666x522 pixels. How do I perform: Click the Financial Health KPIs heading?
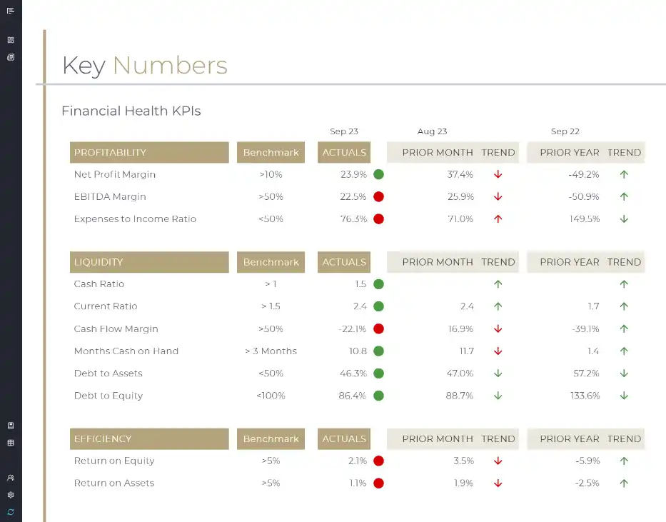coord(131,111)
